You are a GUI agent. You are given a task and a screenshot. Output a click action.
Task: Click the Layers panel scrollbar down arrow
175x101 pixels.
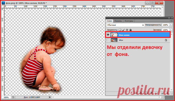click(x=172, y=90)
